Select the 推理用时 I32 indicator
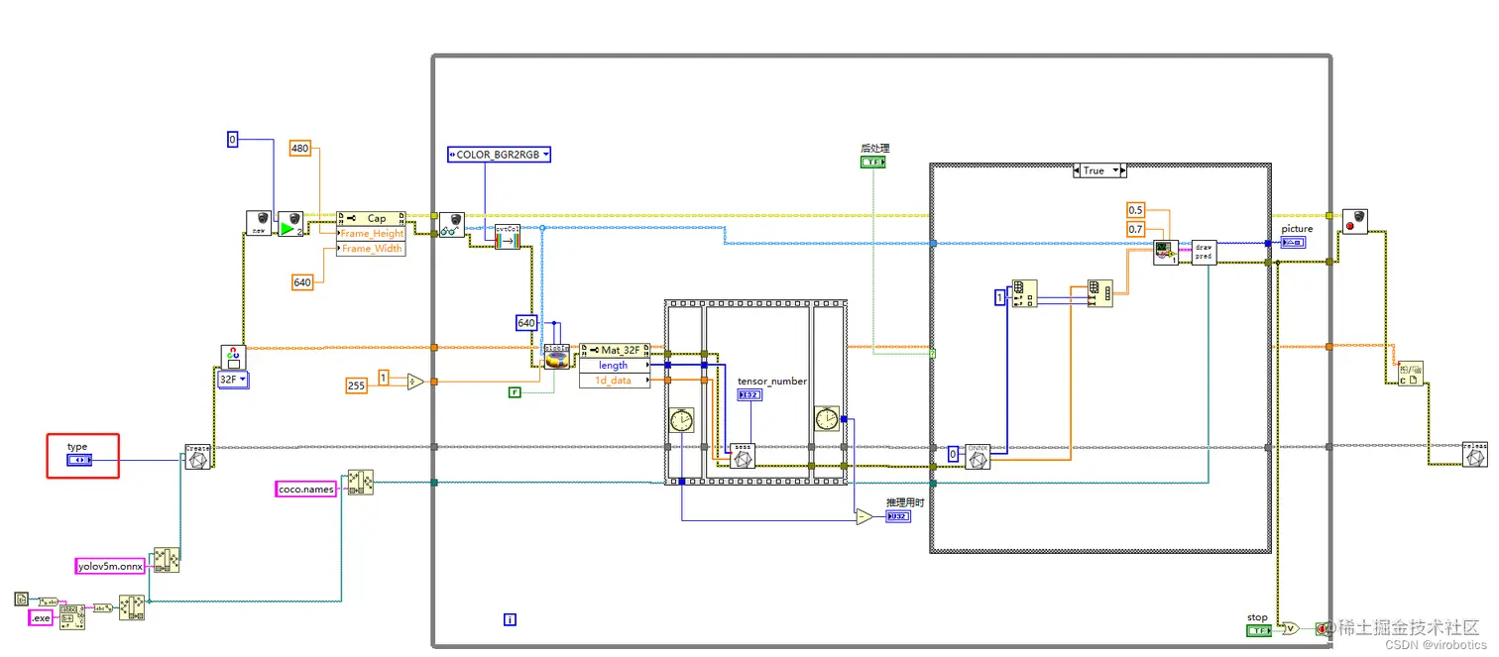Screen dimensions: 1499x657 [x=897, y=516]
